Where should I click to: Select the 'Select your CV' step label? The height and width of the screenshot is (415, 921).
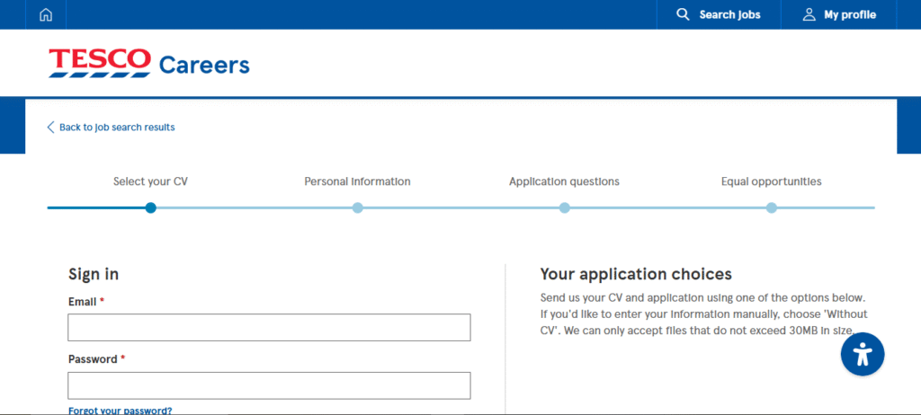click(x=150, y=181)
